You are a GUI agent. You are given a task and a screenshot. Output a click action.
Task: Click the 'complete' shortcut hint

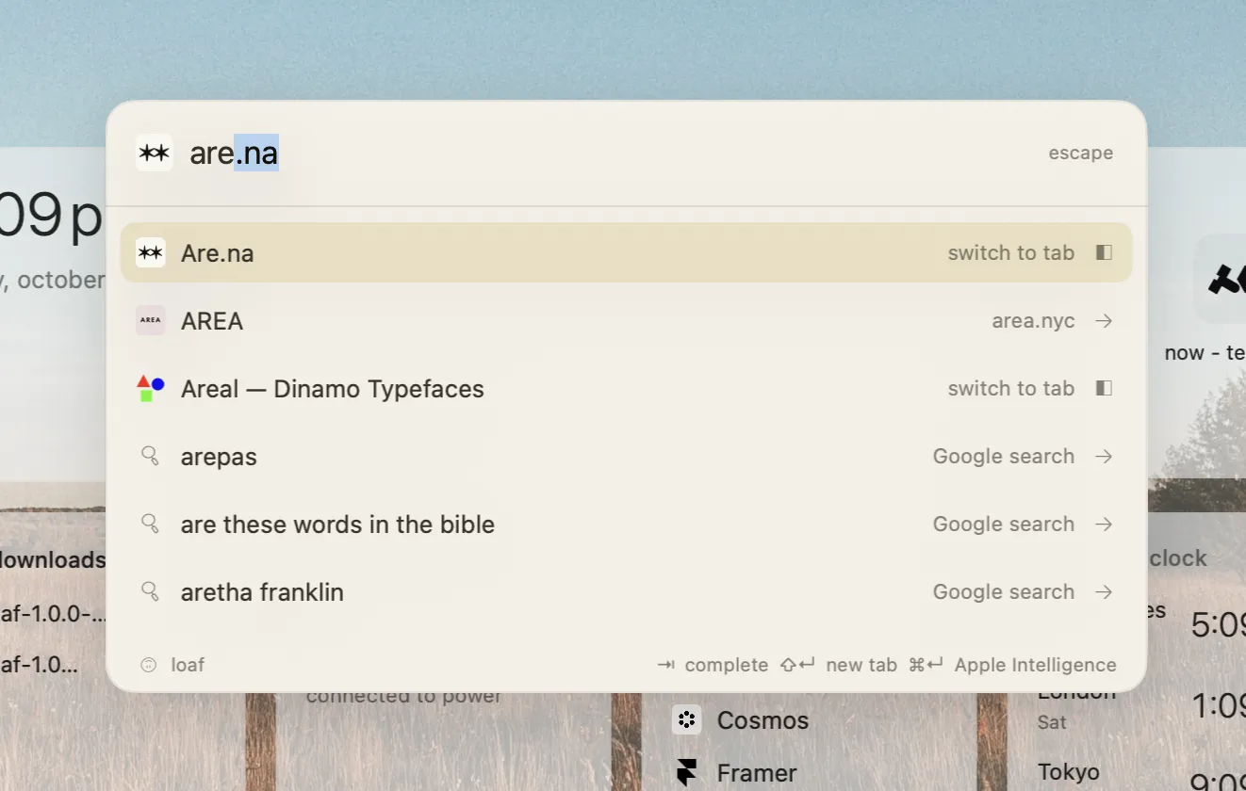[727, 665]
